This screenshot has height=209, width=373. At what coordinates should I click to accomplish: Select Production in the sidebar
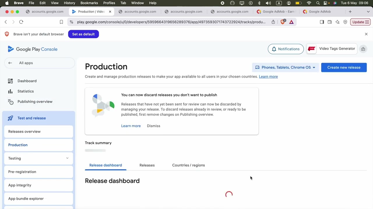click(38, 145)
